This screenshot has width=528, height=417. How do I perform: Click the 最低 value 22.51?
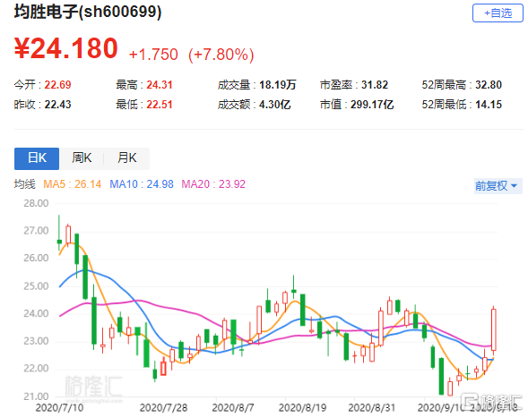(160, 105)
